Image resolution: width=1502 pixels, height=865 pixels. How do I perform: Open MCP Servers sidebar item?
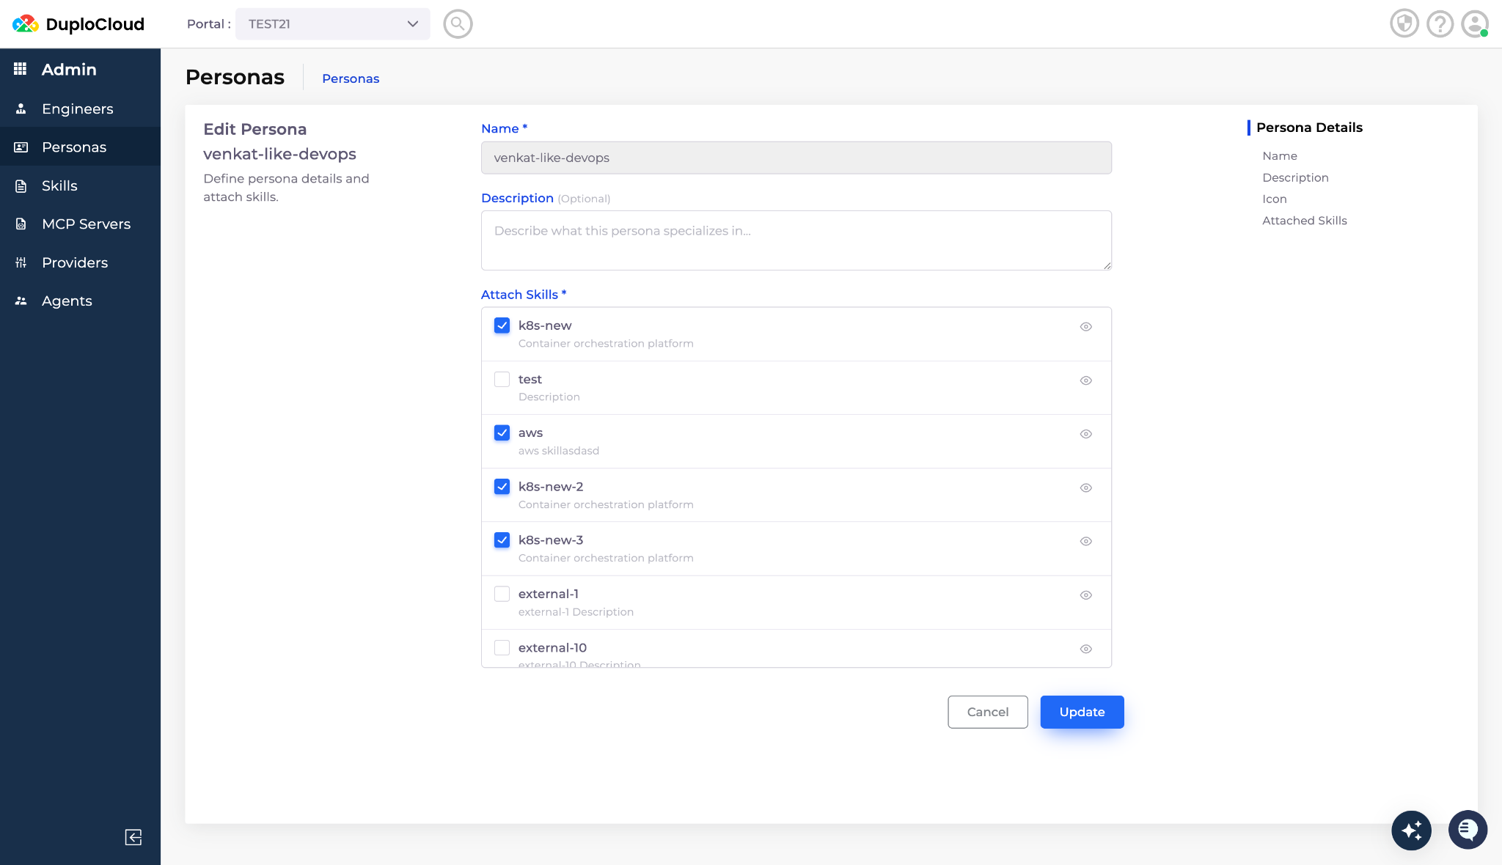coord(86,224)
